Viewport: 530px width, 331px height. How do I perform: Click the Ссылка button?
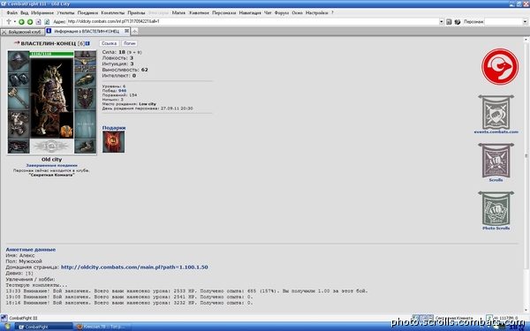pyautogui.click(x=109, y=43)
